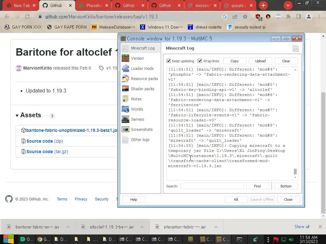Click the Close button in console window
This screenshot has height=244, width=326.
(288, 200)
